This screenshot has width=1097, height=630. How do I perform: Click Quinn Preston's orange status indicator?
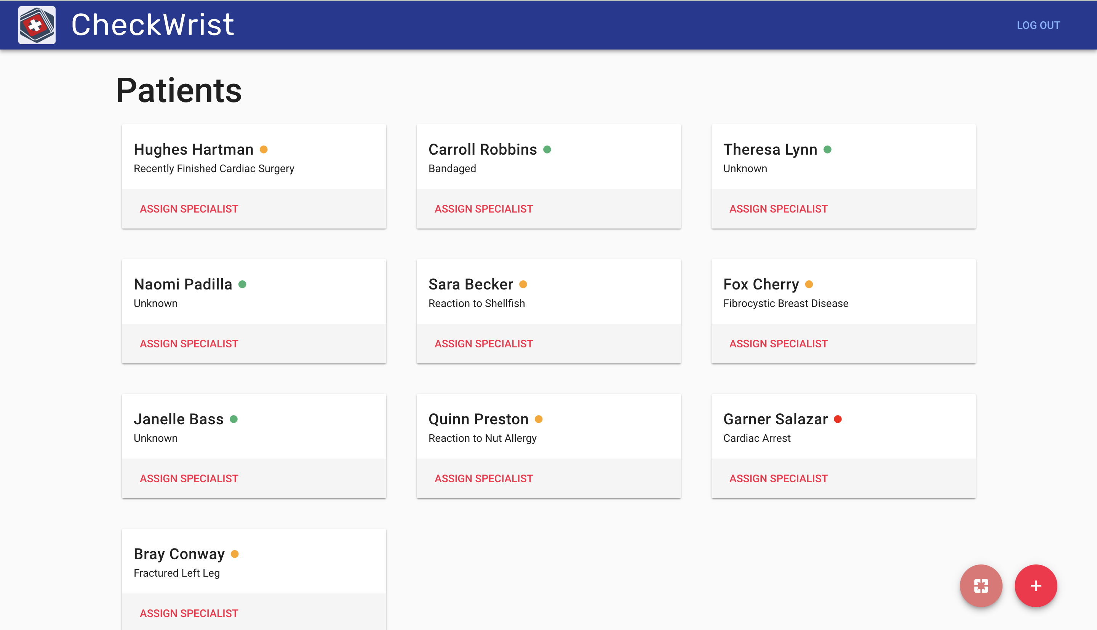(x=539, y=419)
